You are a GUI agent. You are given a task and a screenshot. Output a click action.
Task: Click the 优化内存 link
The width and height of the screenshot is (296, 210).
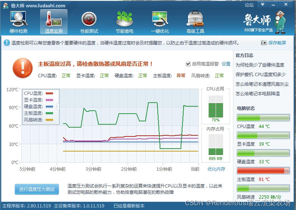click(x=216, y=169)
